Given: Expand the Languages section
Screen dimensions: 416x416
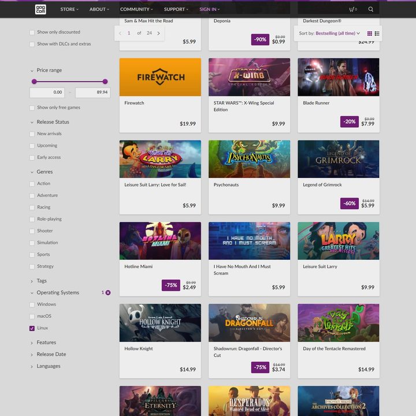Looking at the screenshot, I should click(49, 366).
